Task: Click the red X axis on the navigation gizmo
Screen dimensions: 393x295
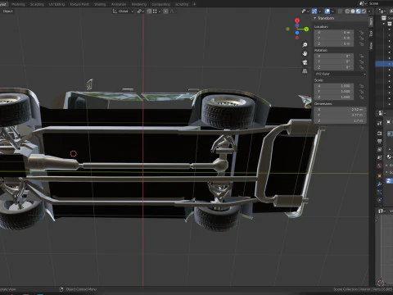Action: (x=297, y=20)
